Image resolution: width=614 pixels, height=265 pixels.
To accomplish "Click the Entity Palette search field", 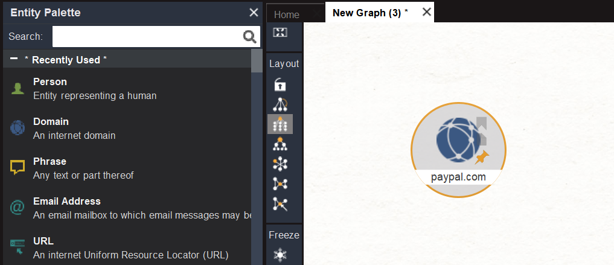I will pos(156,37).
